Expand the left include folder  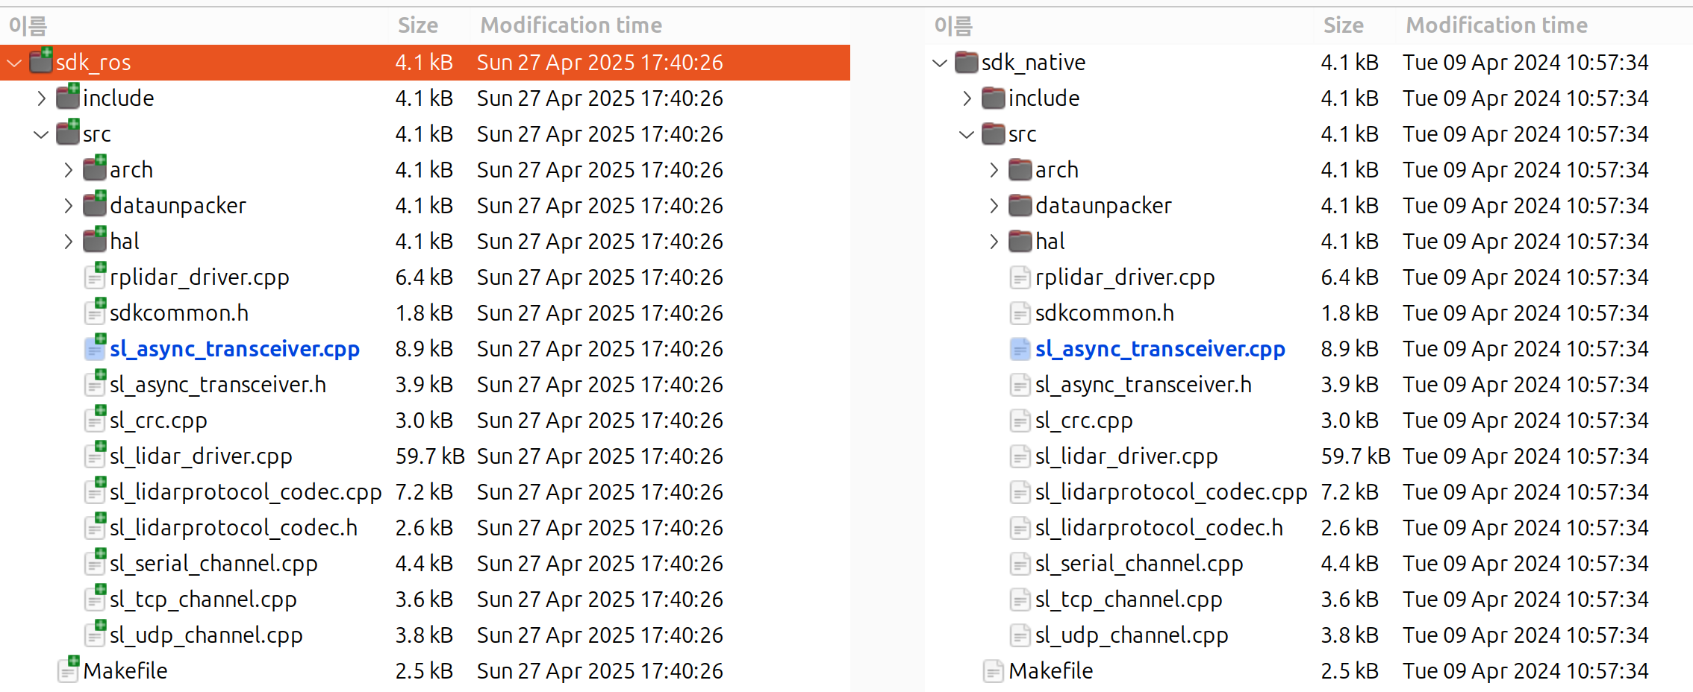click(42, 98)
